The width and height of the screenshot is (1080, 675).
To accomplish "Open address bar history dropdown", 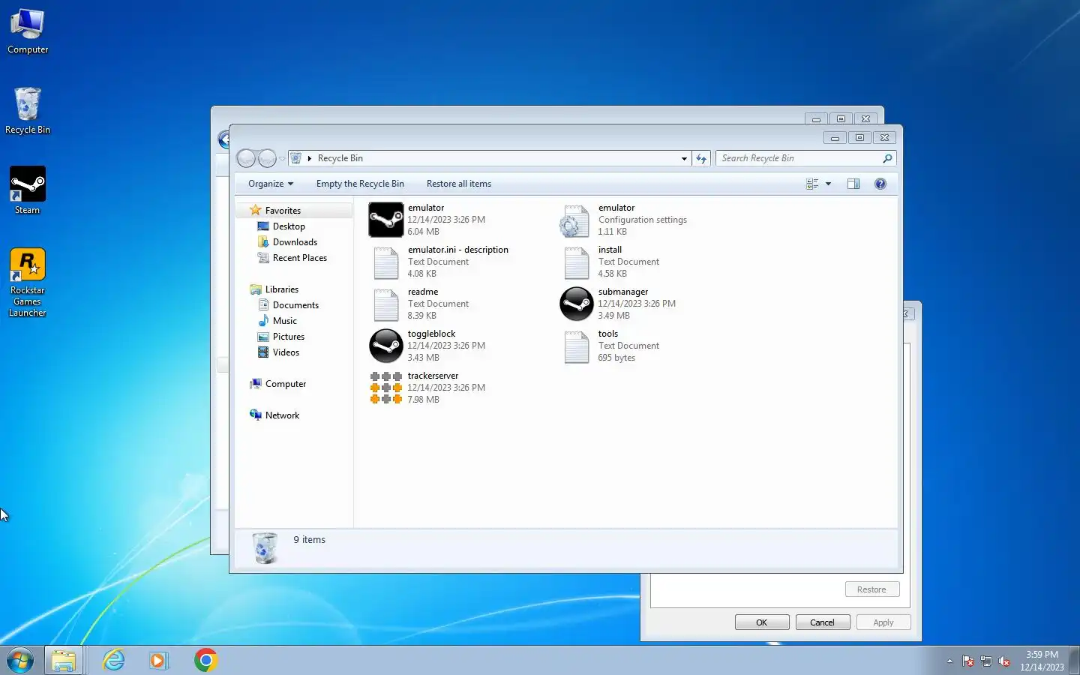I will 684,158.
